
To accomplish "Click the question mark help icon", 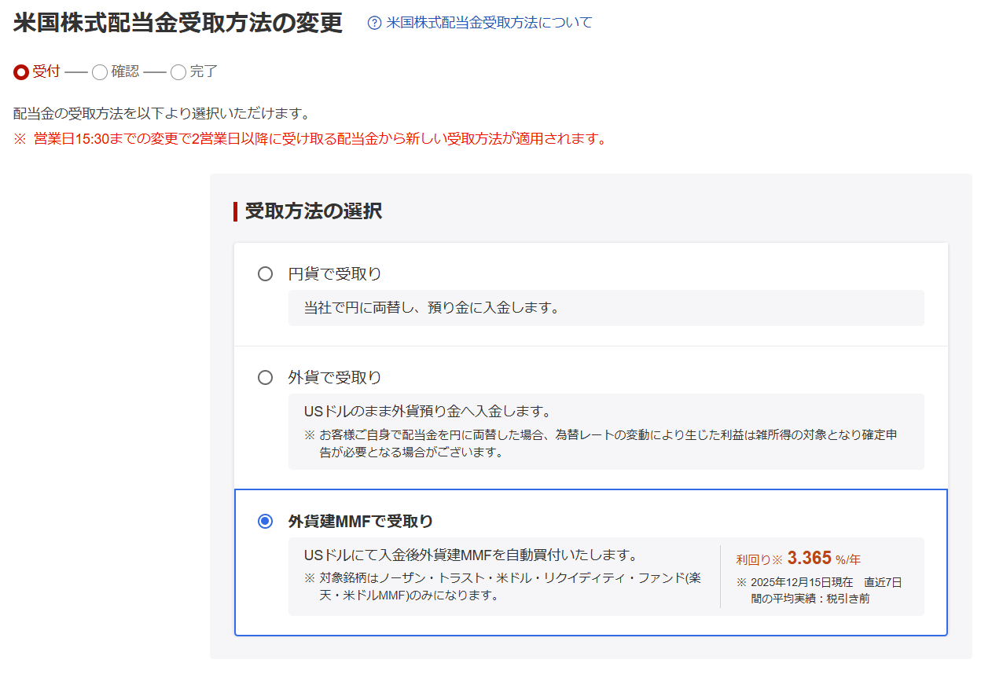I will point(374,24).
